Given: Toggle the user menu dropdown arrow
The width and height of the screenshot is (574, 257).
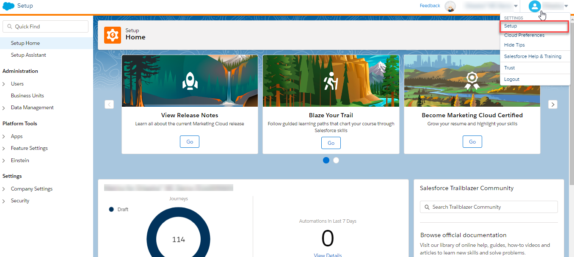Looking at the screenshot, I should tap(566, 6).
